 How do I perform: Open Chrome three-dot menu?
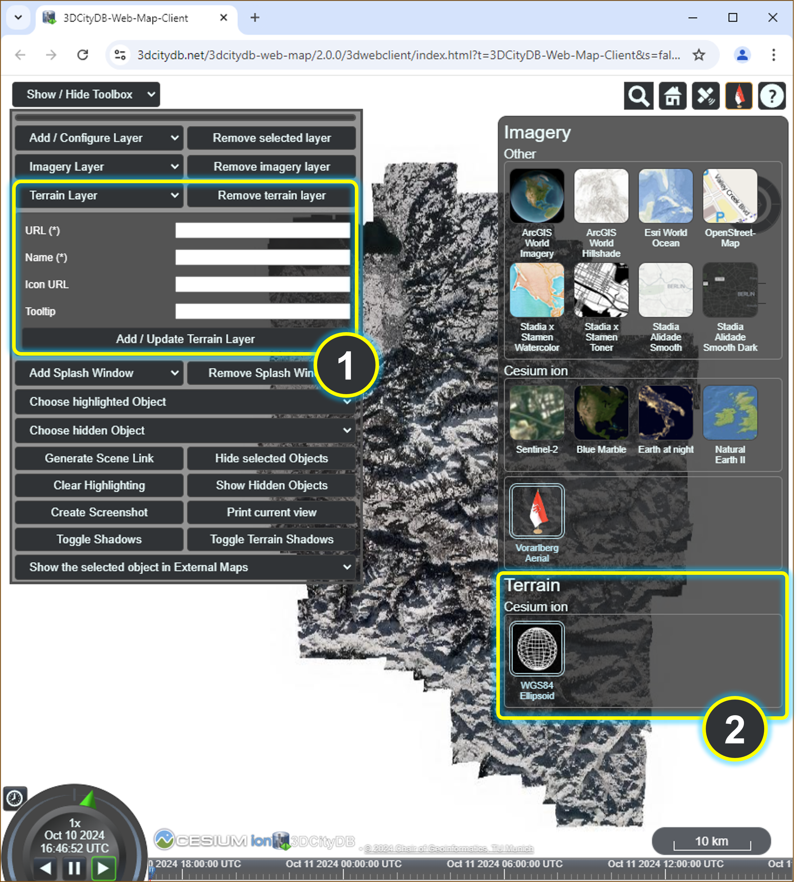tap(773, 55)
